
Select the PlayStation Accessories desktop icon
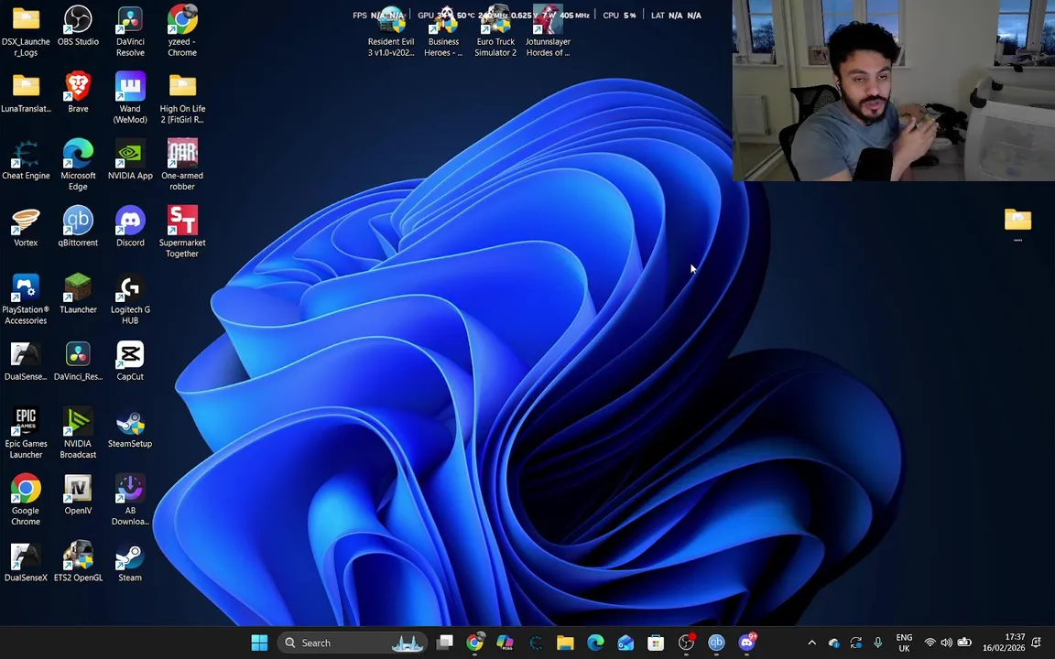pos(26,300)
